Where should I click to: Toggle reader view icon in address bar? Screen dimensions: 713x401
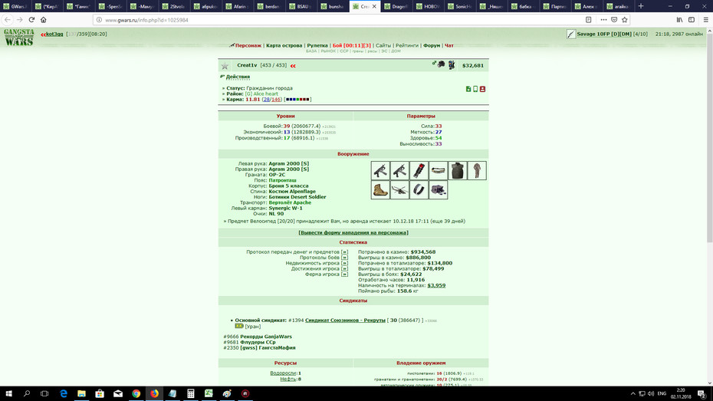click(x=588, y=19)
